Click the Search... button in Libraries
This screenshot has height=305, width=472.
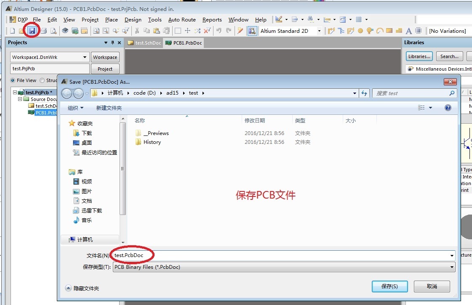(449, 56)
